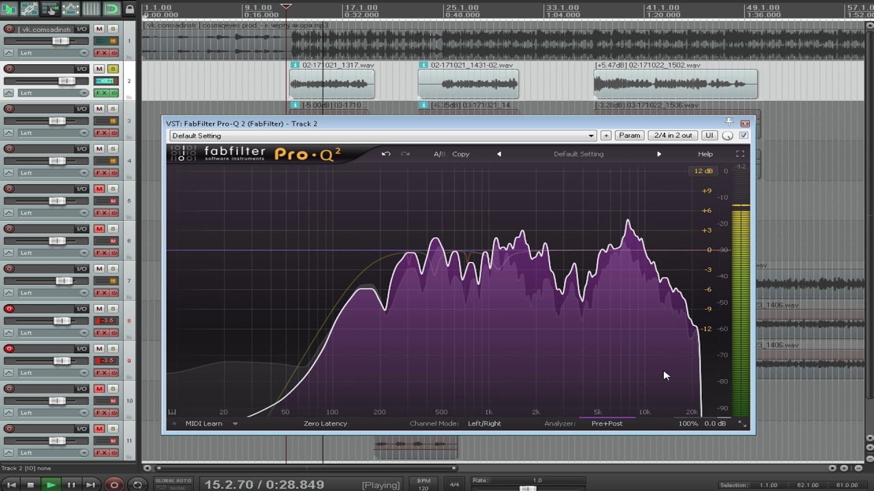Mute track 2
The height and width of the screenshot is (491, 874).
click(x=99, y=69)
